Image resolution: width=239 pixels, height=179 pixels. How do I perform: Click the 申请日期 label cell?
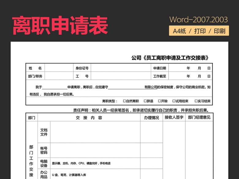pos(160,68)
